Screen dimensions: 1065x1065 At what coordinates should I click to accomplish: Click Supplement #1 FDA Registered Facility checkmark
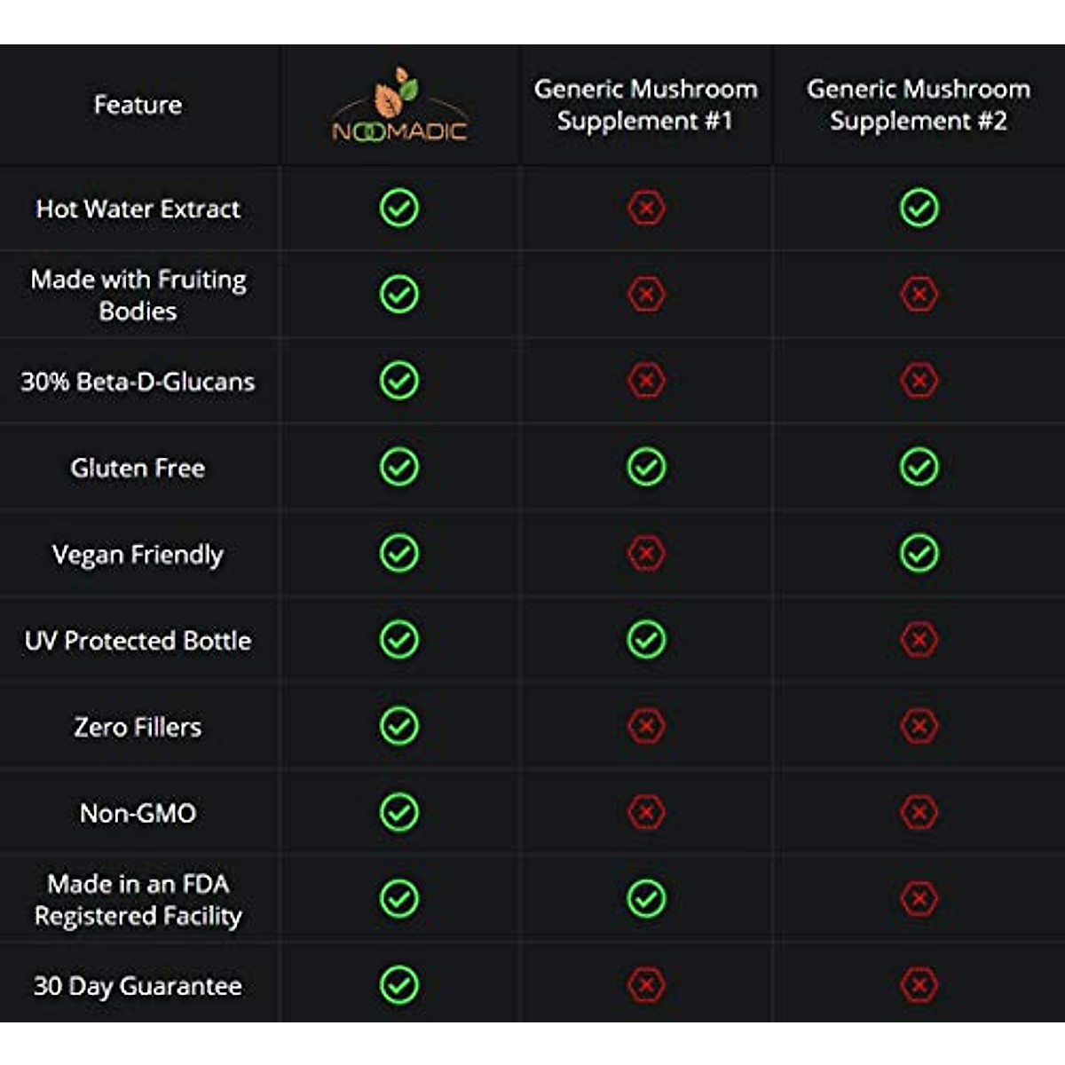646,898
